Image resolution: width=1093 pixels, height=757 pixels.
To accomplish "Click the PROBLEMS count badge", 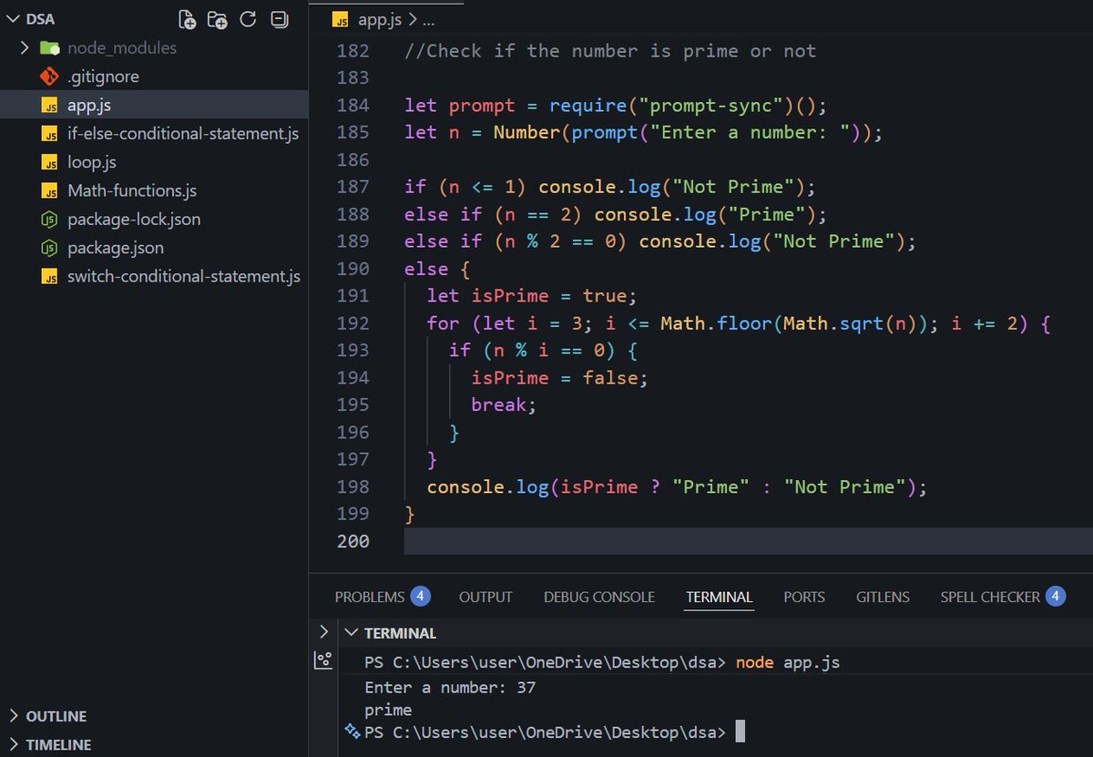I will (419, 597).
